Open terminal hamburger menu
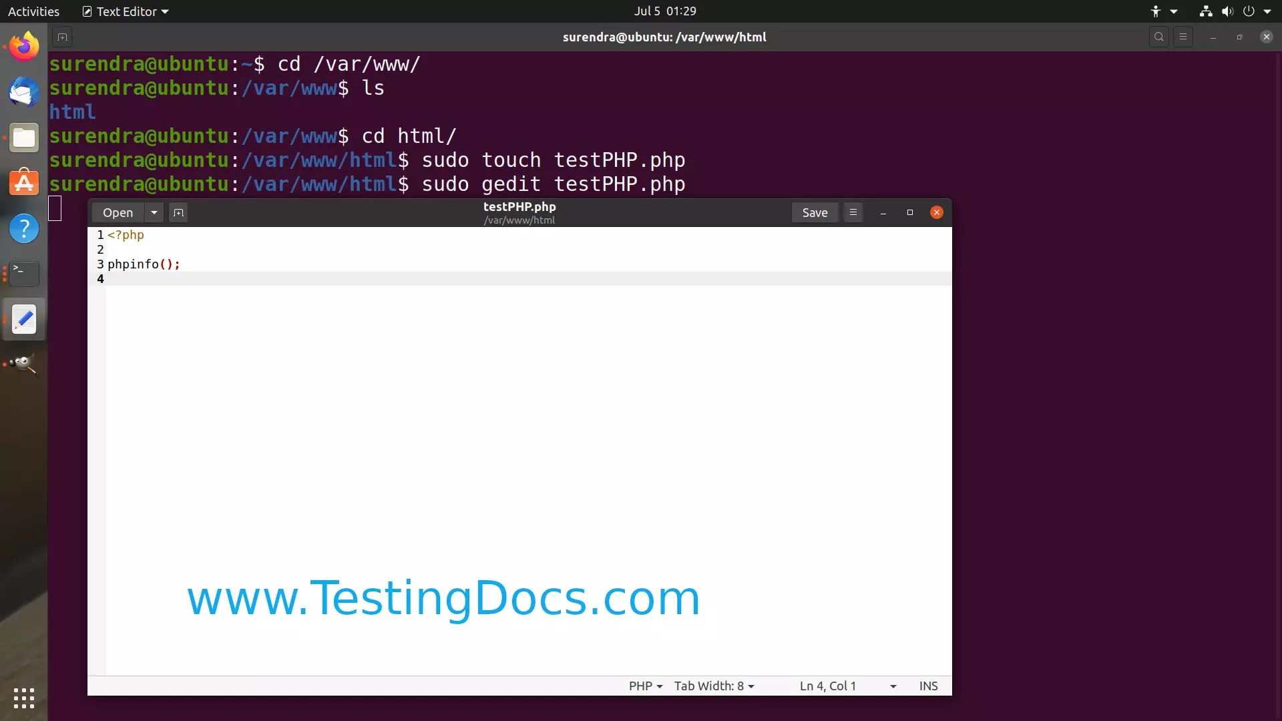 point(1183,37)
